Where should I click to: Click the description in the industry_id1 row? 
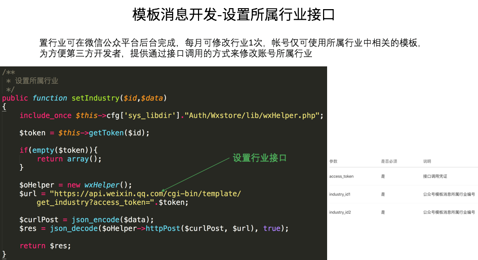coord(449,195)
